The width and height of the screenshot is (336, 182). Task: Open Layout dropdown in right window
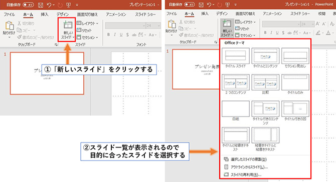click(x=245, y=22)
